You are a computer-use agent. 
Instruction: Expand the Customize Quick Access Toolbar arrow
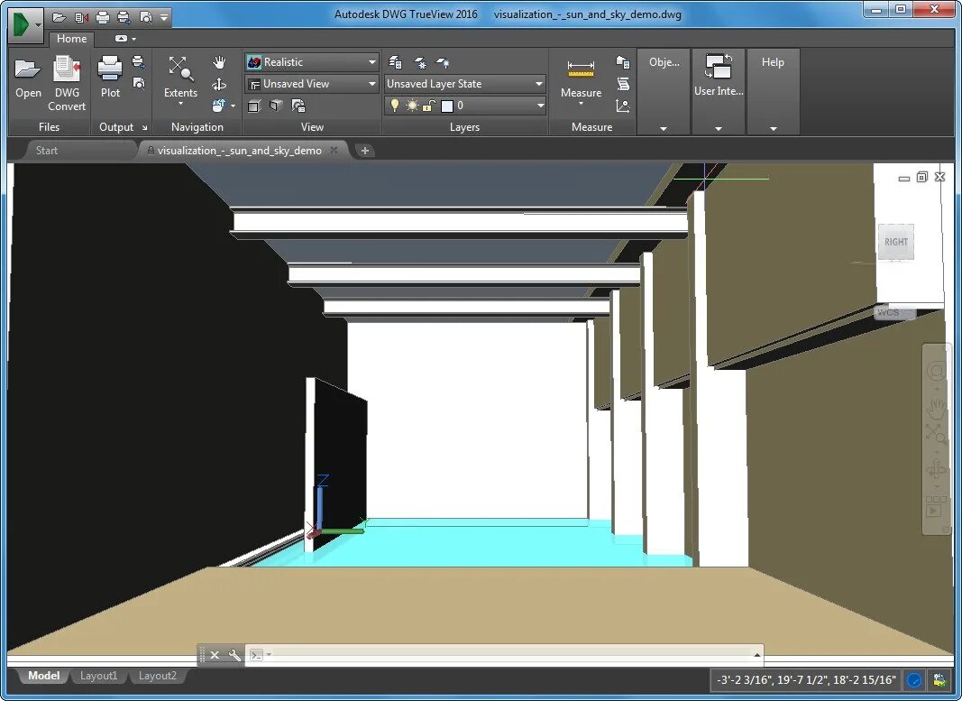pos(164,17)
